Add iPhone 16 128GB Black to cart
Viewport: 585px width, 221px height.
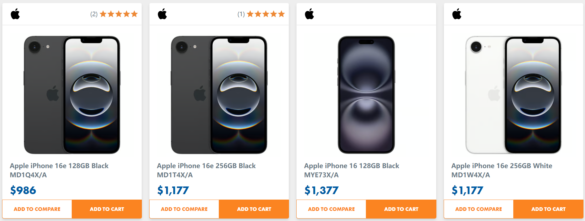click(401, 209)
